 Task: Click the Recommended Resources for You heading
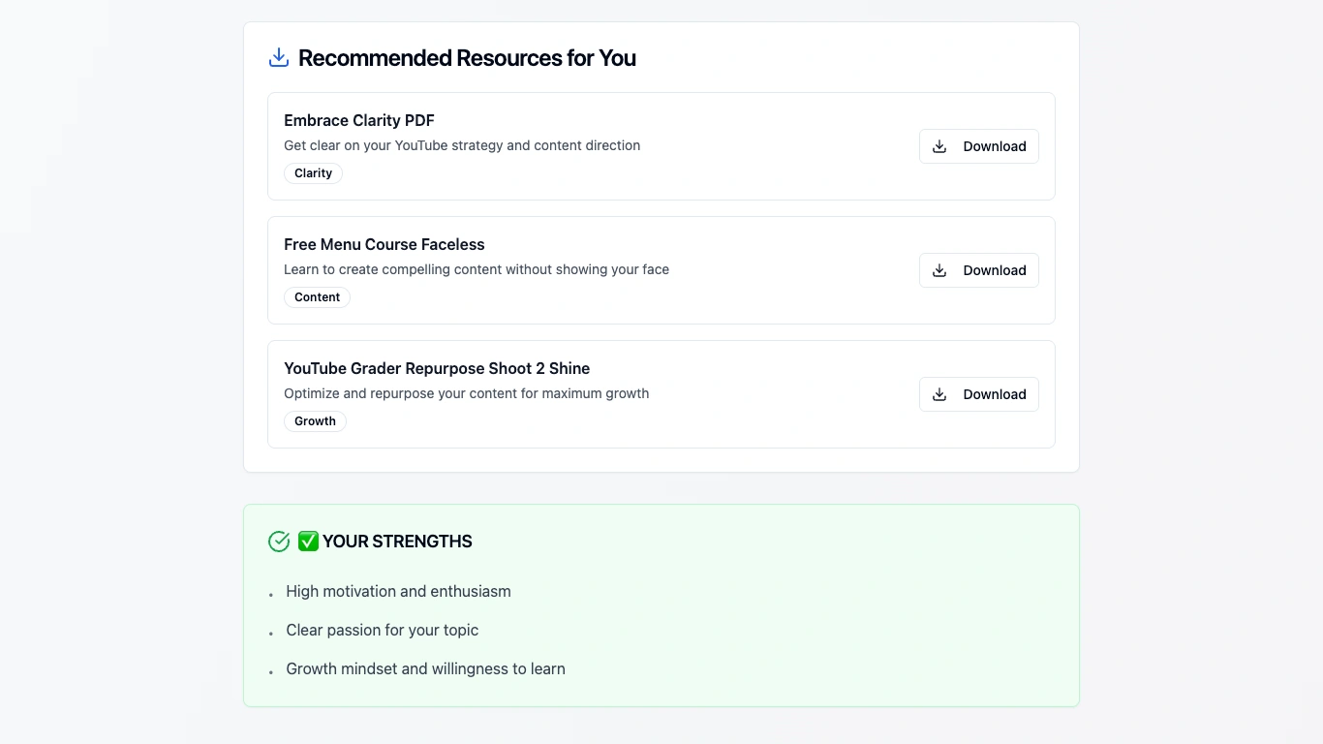(467, 58)
